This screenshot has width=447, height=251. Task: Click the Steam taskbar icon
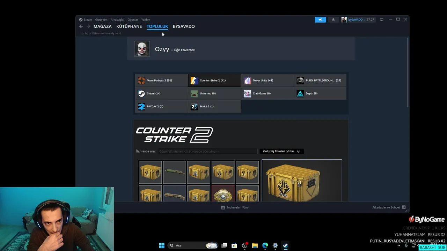click(285, 245)
